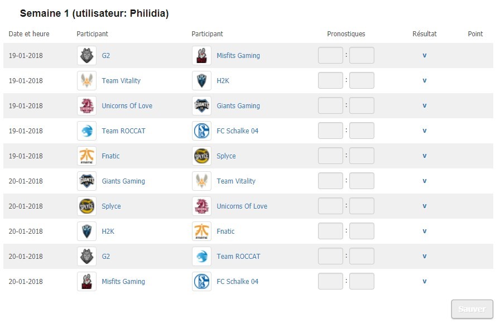The width and height of the screenshot is (496, 323).
Task: Click Team Vitality logo in 19-01 match
Action: [x=86, y=81]
